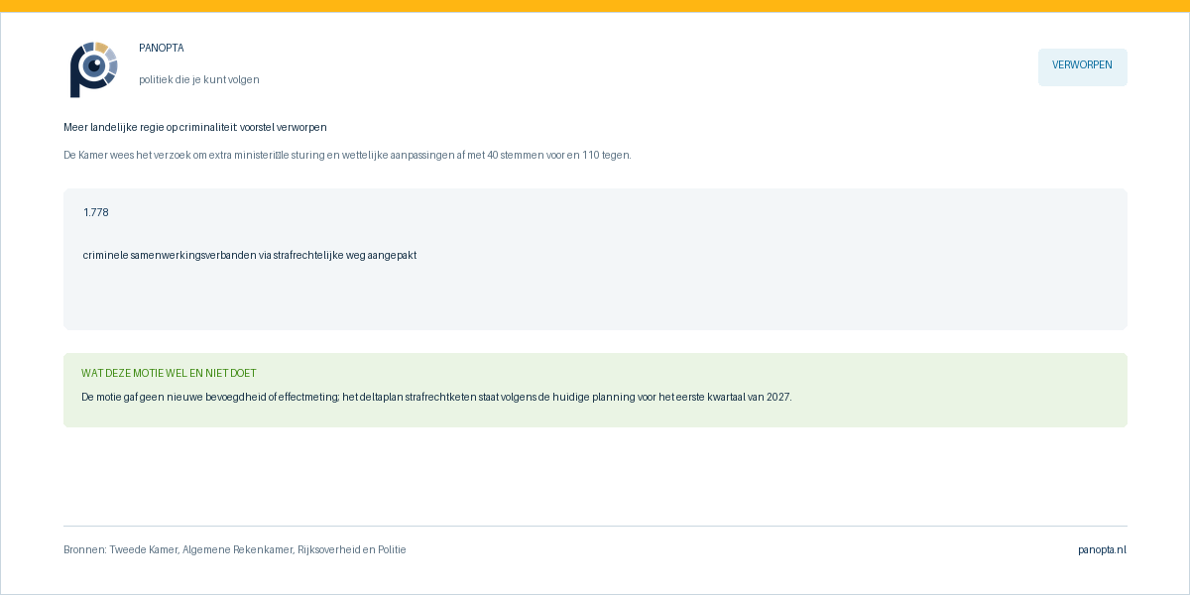Click the orange bar at the top

point(595,6)
